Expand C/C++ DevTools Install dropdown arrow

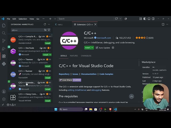click(50, 55)
